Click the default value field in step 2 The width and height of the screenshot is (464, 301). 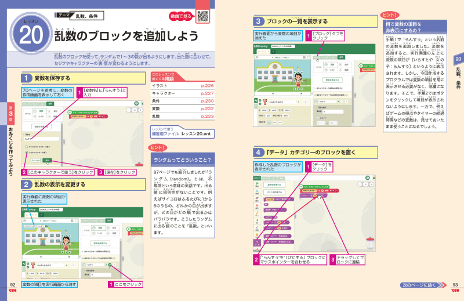point(100,275)
